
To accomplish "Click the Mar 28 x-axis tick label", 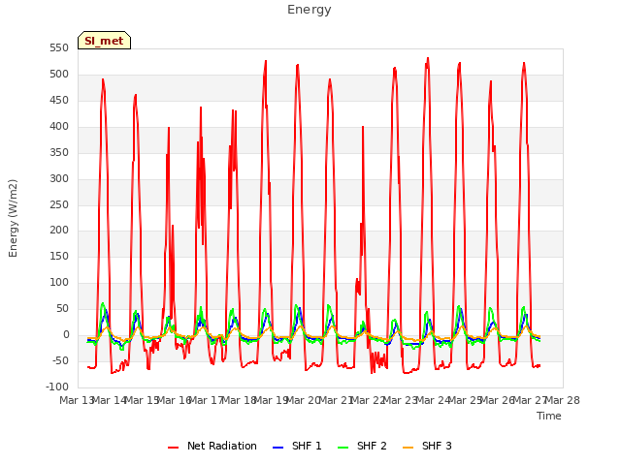I will tap(563, 400).
